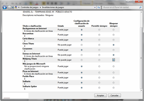
Task: Block Solitario Spider always
Action: pyautogui.click(x=114, y=88)
